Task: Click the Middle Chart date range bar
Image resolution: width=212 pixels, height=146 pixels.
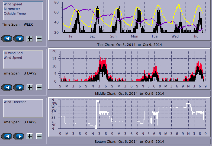Action: point(129,93)
